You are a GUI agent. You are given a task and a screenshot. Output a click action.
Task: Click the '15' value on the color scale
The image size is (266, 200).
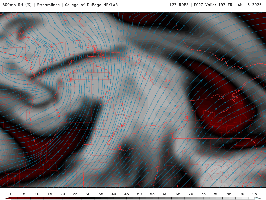pyautogui.click(x=50, y=194)
